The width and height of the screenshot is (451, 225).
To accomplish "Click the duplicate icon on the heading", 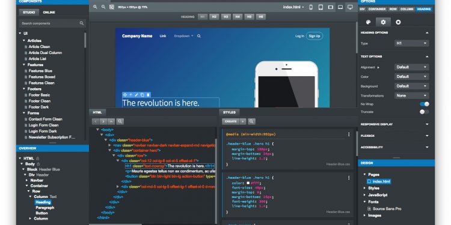I will pyautogui.click(x=143, y=95).
